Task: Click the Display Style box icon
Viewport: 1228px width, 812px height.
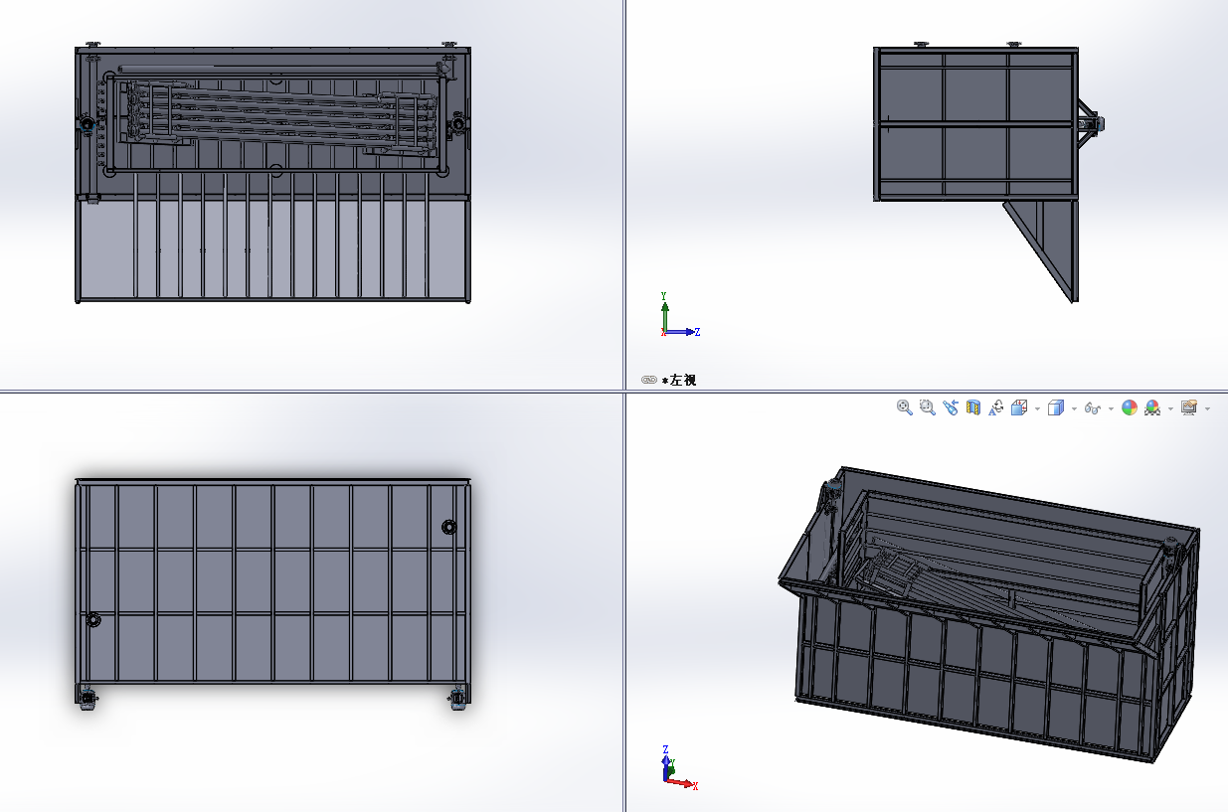Action: [1056, 407]
